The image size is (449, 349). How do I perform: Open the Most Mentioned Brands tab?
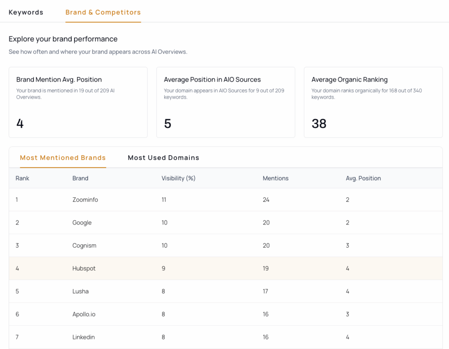click(63, 158)
